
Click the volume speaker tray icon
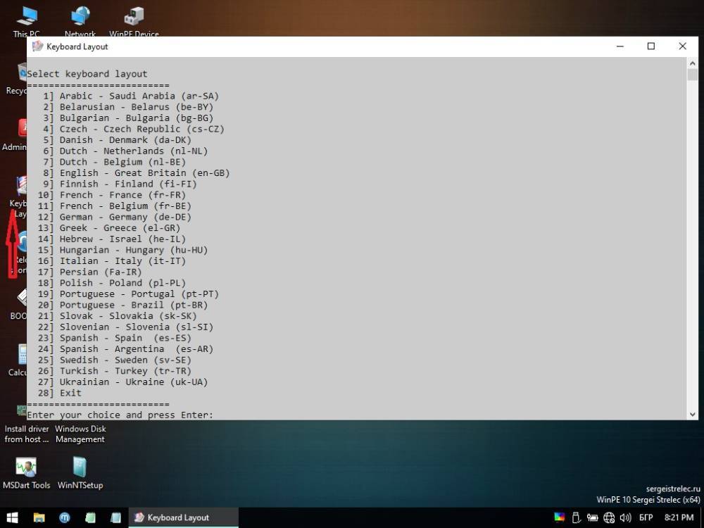click(625, 517)
